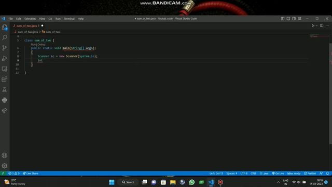Screen dimensions: 332x187
Task: Change the CRLF line ending selector
Action: [254, 173]
